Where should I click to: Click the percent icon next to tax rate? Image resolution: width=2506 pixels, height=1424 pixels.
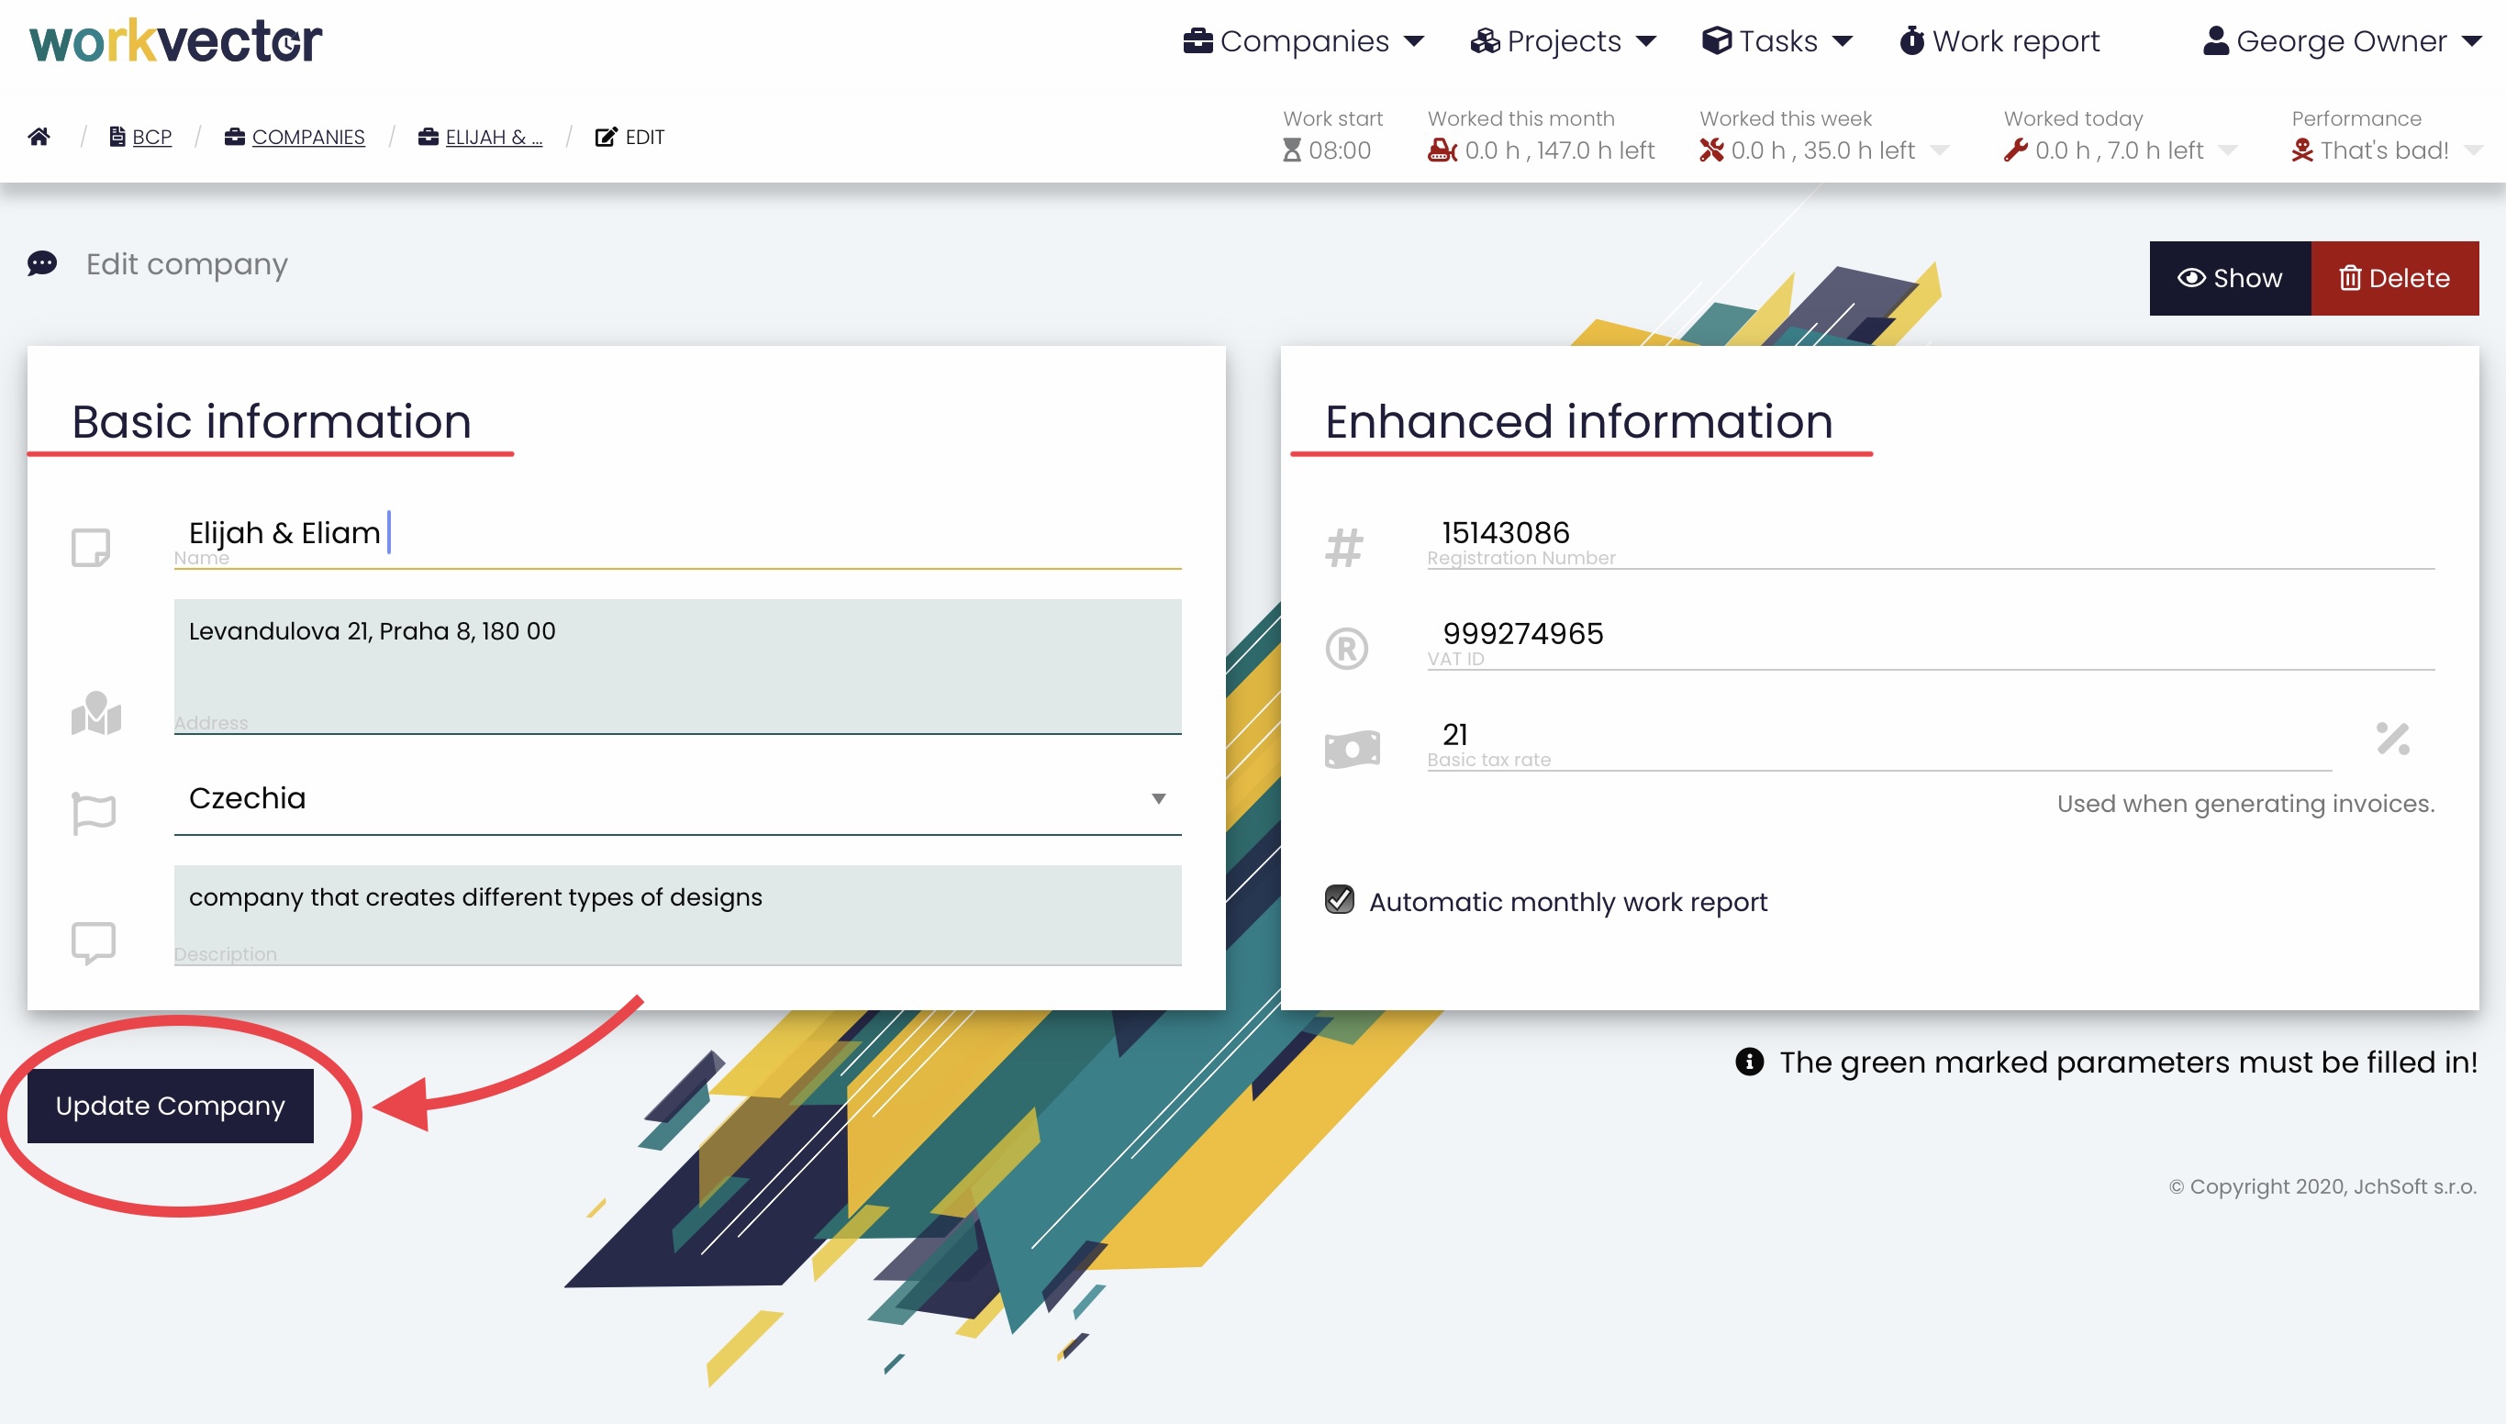(2392, 739)
